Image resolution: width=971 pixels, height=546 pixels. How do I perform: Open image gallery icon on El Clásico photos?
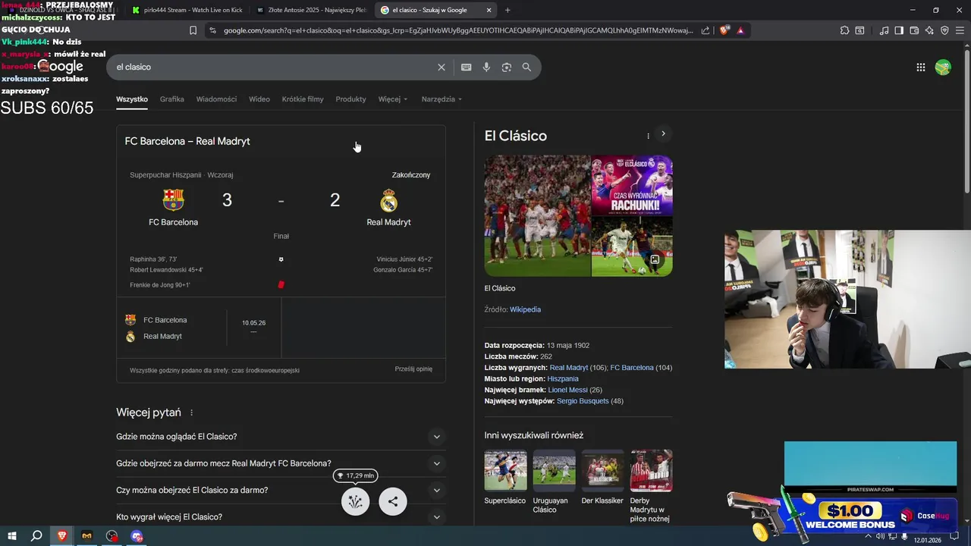pos(655,259)
